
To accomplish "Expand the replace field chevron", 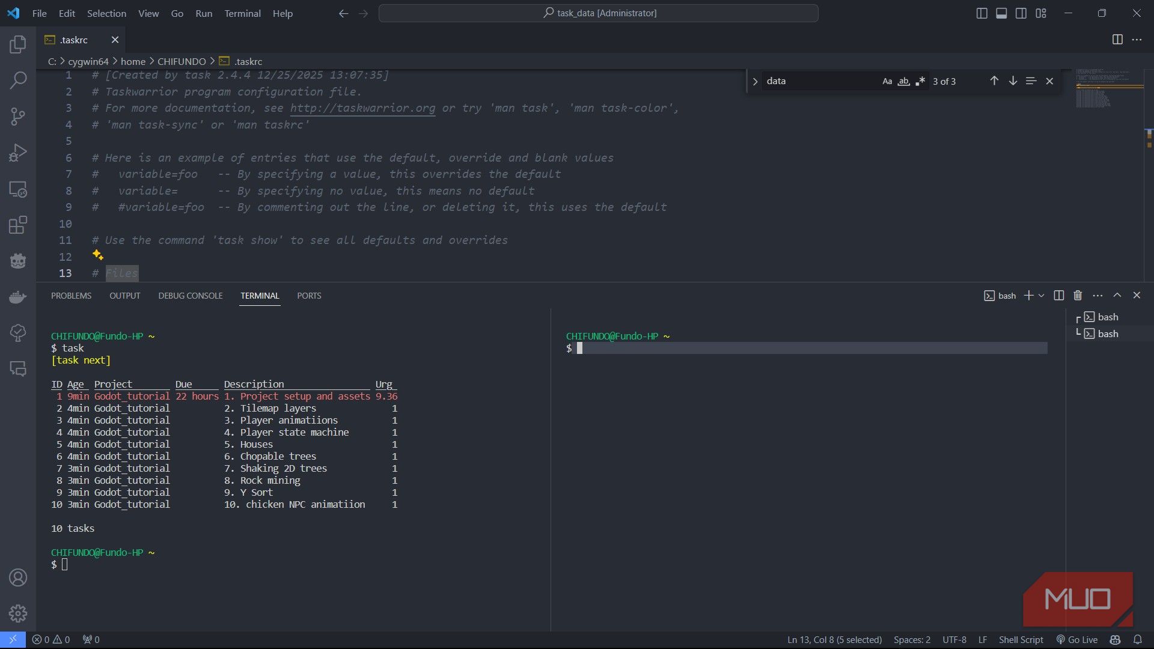I will (x=756, y=81).
